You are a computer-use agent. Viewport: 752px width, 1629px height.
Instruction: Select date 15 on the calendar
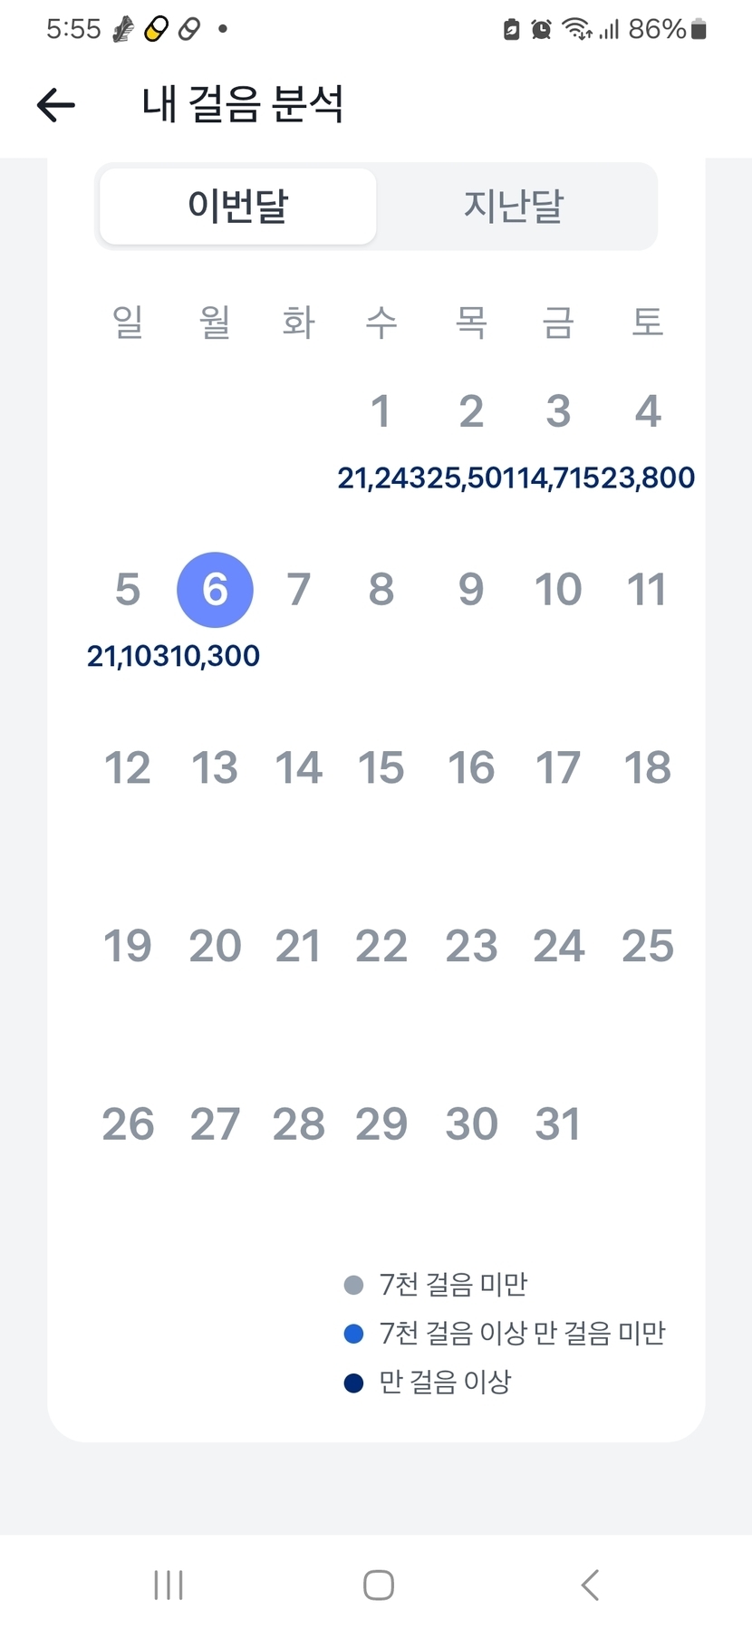(x=381, y=768)
